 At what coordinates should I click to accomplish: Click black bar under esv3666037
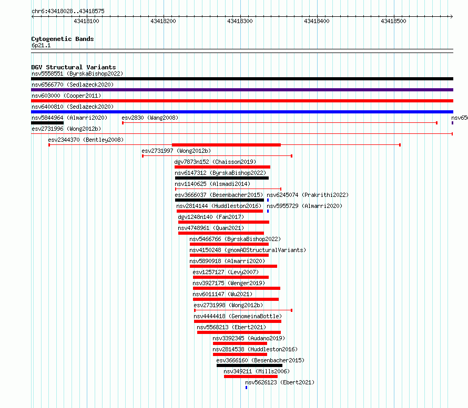pos(219,200)
